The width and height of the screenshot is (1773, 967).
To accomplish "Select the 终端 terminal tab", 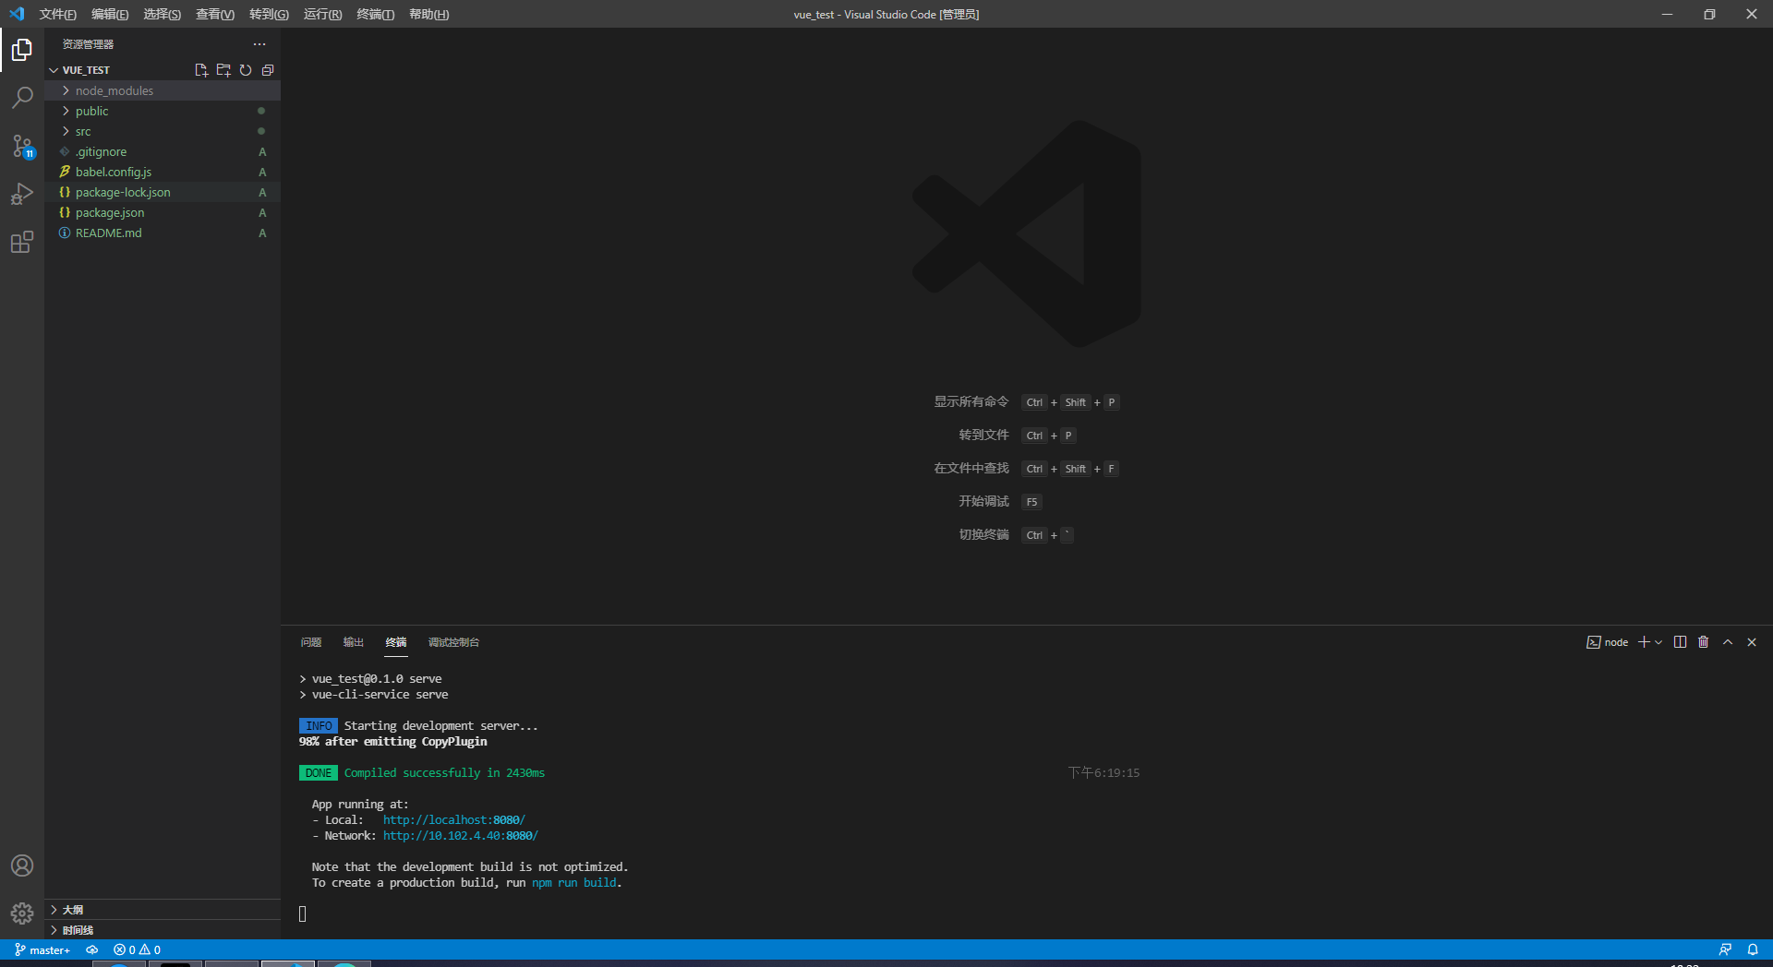I will point(396,642).
